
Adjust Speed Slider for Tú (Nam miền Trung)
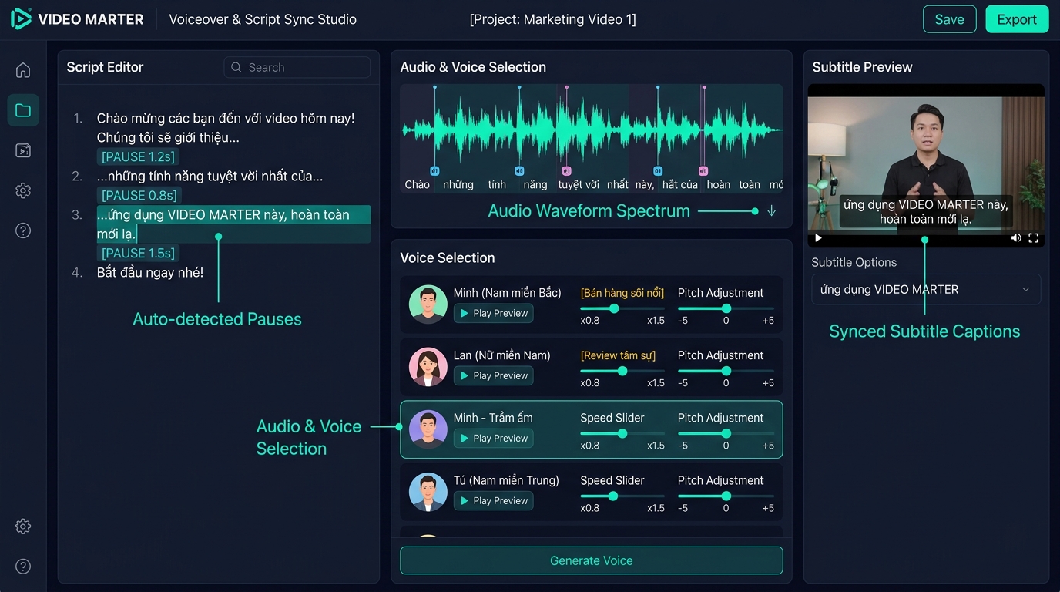(613, 496)
